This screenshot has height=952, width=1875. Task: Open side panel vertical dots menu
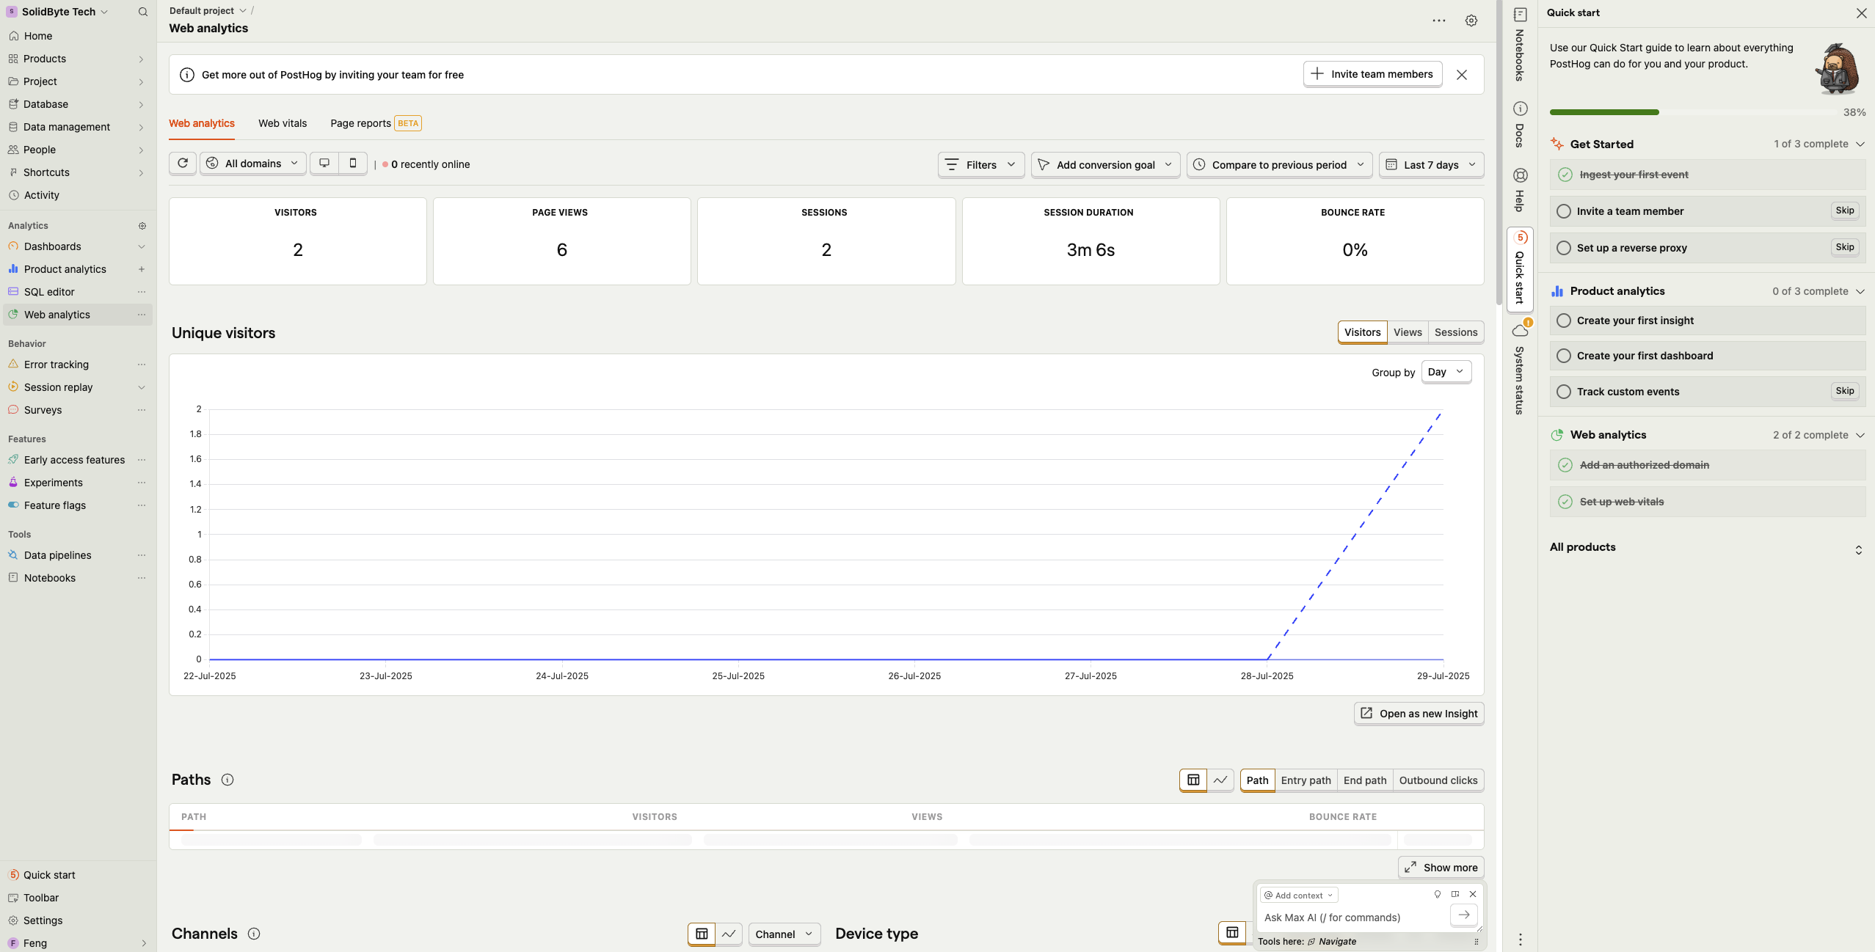coord(1520,940)
